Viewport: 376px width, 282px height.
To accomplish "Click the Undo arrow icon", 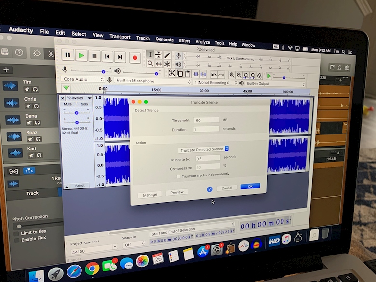I will pos(214,75).
